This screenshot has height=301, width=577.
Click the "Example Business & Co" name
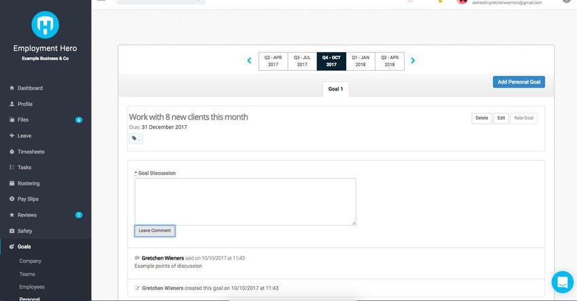(x=45, y=58)
